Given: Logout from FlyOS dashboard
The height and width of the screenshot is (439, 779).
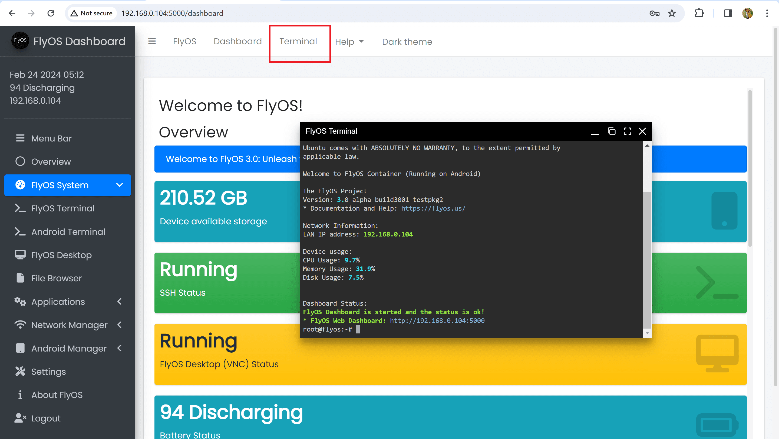Looking at the screenshot, I should pos(45,419).
